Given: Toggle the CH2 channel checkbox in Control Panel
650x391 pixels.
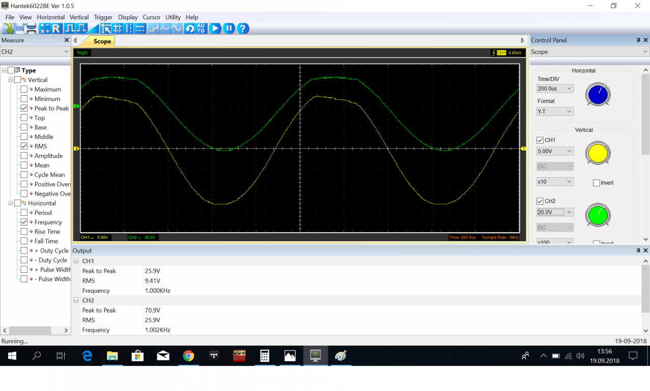Looking at the screenshot, I should click(x=540, y=201).
